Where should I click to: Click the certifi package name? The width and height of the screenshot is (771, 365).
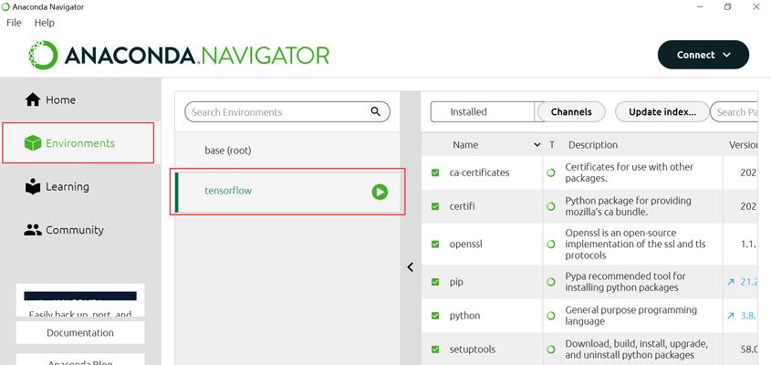(461, 206)
